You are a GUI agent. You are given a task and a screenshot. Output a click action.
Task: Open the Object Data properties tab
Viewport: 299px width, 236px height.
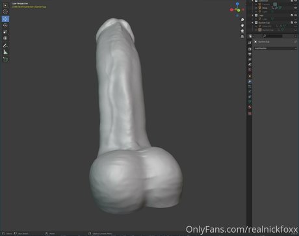(250, 102)
